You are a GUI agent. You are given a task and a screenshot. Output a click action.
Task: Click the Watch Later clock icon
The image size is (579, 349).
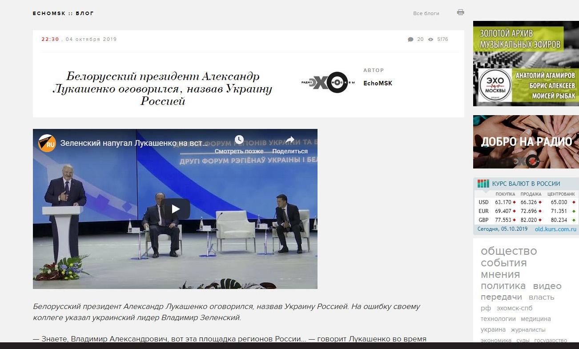coord(239,140)
